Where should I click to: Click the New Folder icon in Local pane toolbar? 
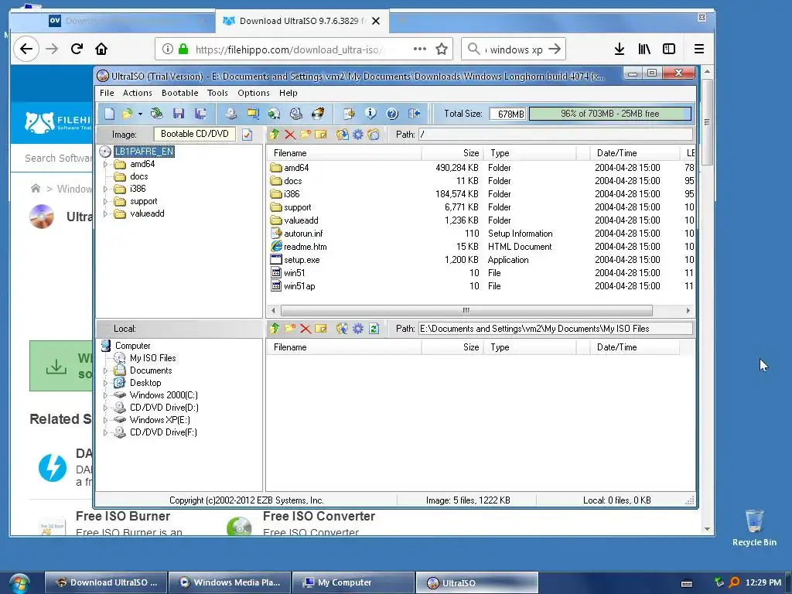(x=290, y=328)
